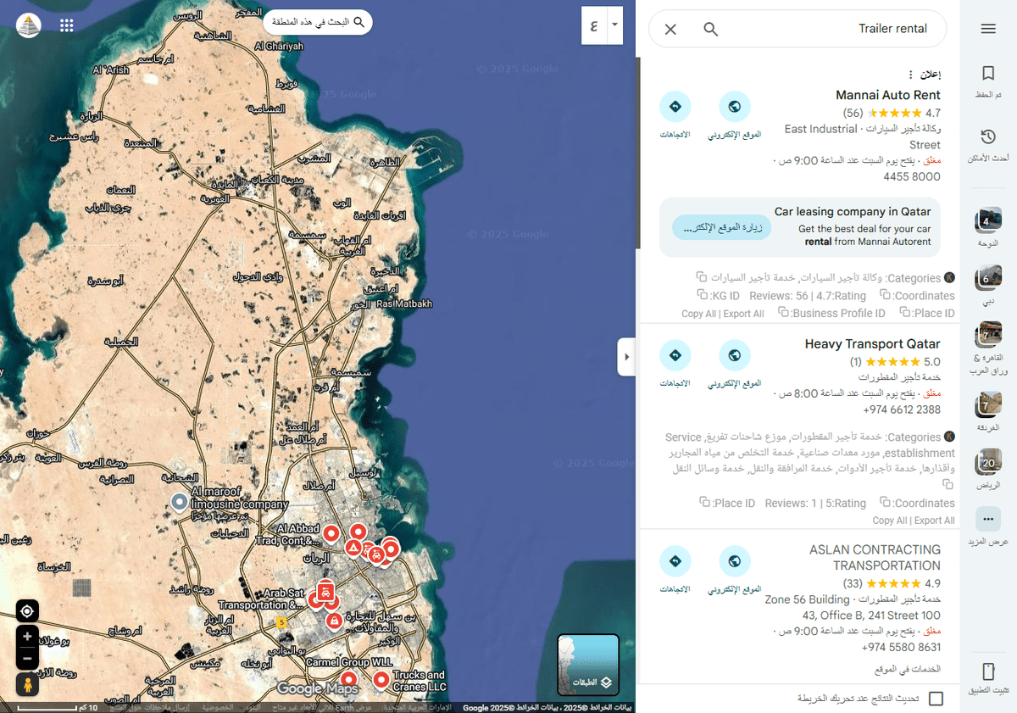Open Riyadh (الرياض) recent thumbnail in sidebar

click(987, 462)
